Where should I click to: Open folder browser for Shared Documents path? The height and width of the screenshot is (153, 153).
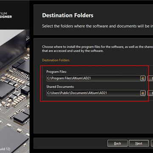[143, 93]
